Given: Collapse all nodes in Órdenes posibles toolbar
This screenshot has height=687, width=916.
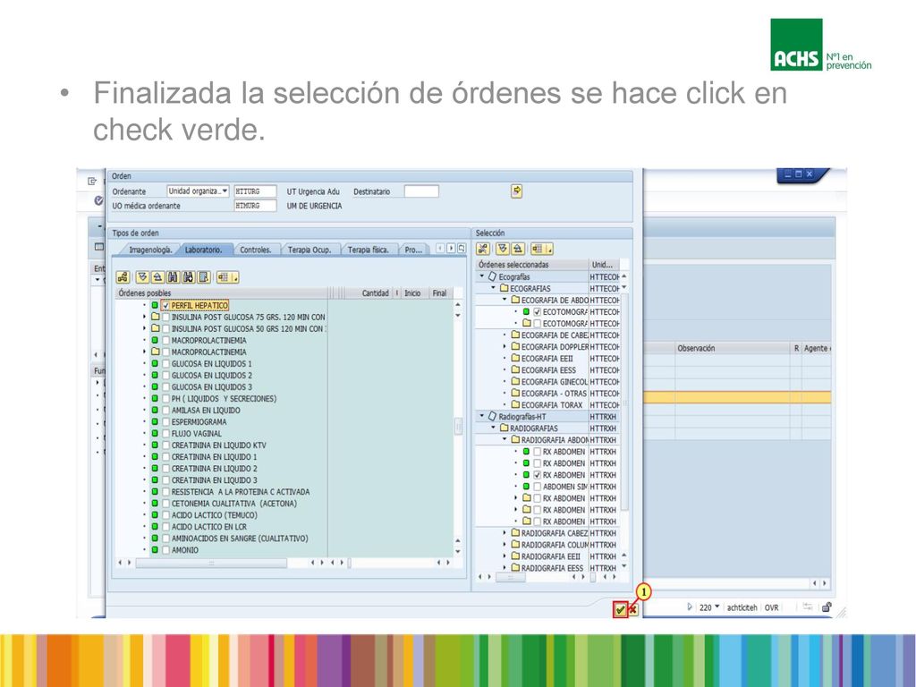Looking at the screenshot, I should tap(157, 277).
